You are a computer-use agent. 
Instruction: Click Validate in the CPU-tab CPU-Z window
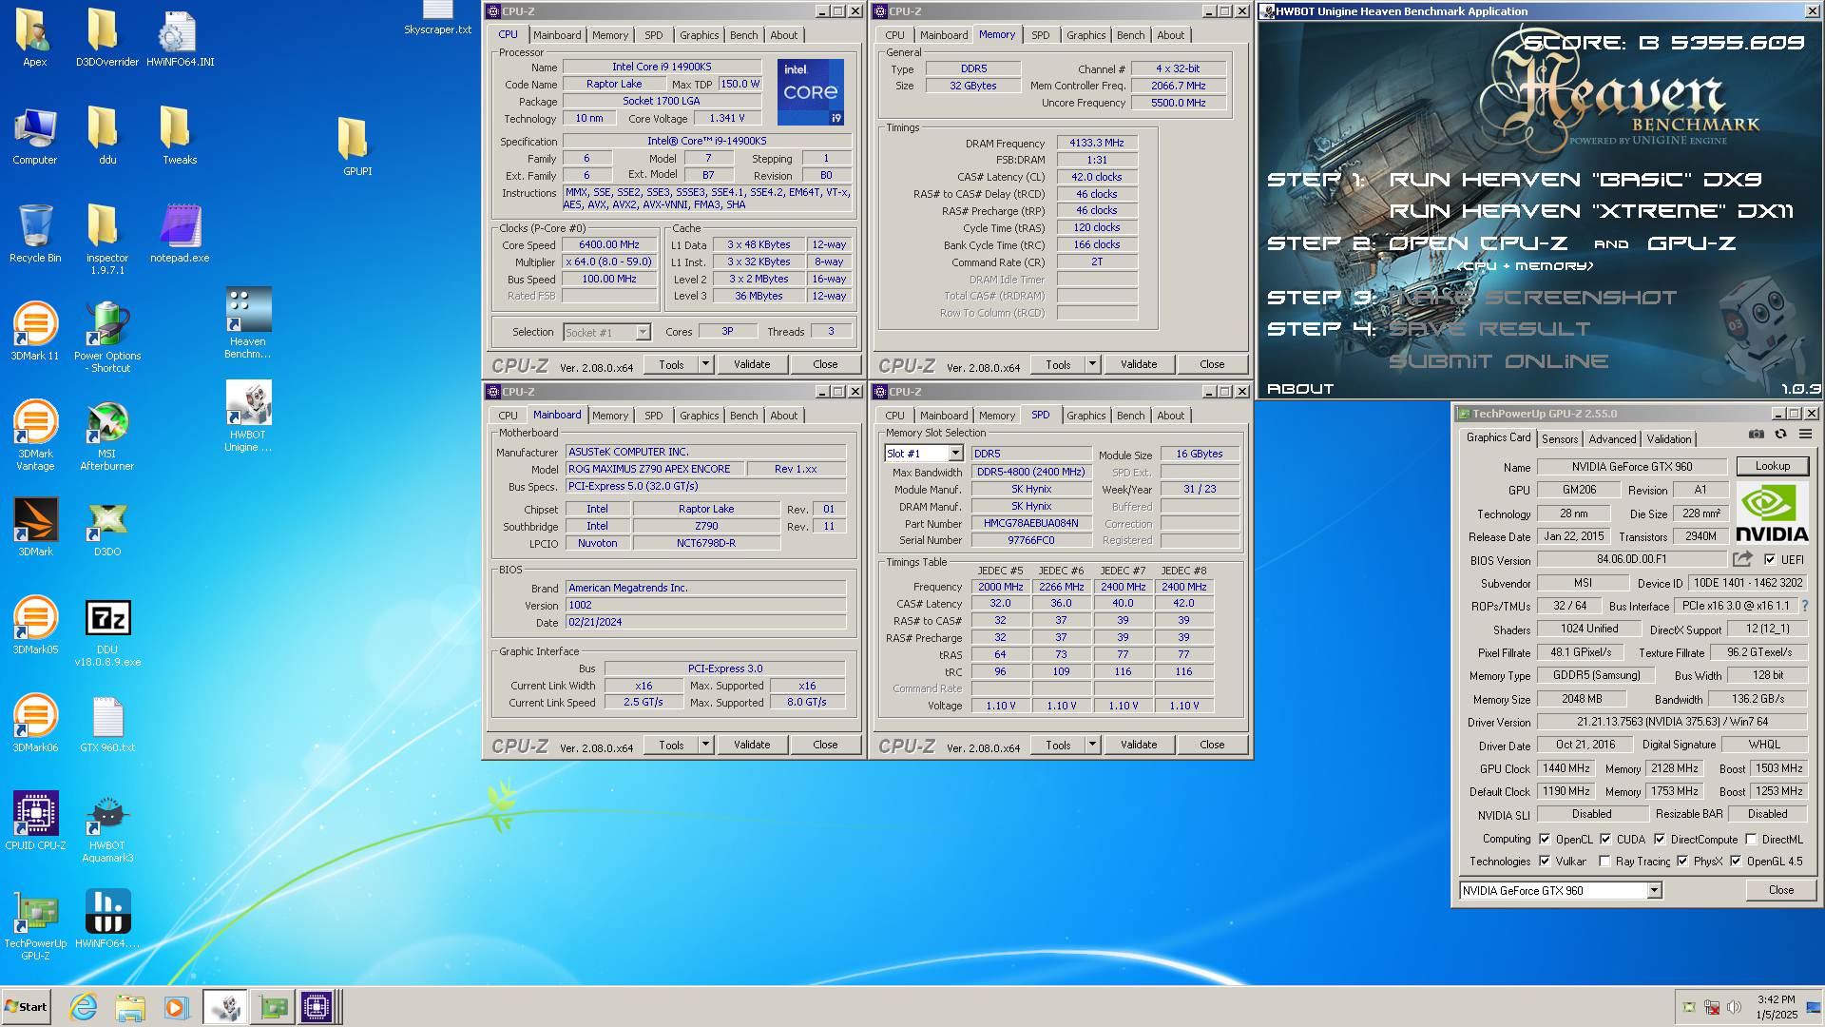[x=752, y=364]
